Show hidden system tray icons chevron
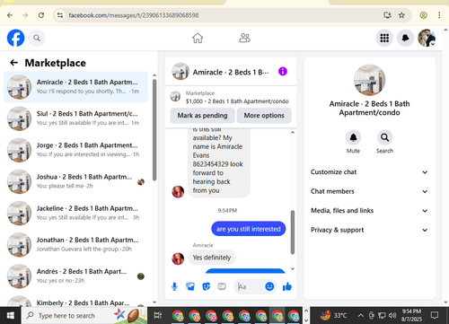The image size is (449, 324). tap(361, 315)
